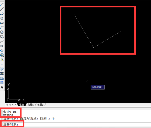Click the 选择对象: cursor tooltip
This screenshot has width=151, height=128.
[98, 87]
